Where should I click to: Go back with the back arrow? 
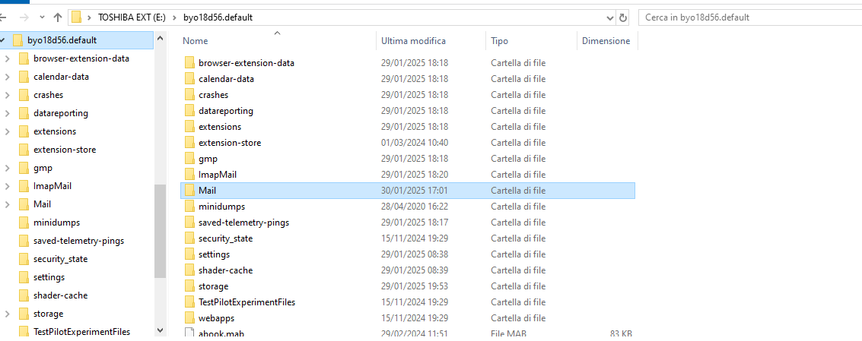(3, 17)
